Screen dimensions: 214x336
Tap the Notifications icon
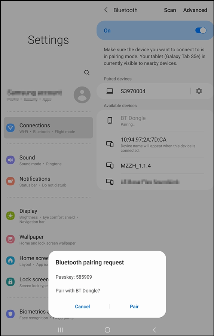10,181
